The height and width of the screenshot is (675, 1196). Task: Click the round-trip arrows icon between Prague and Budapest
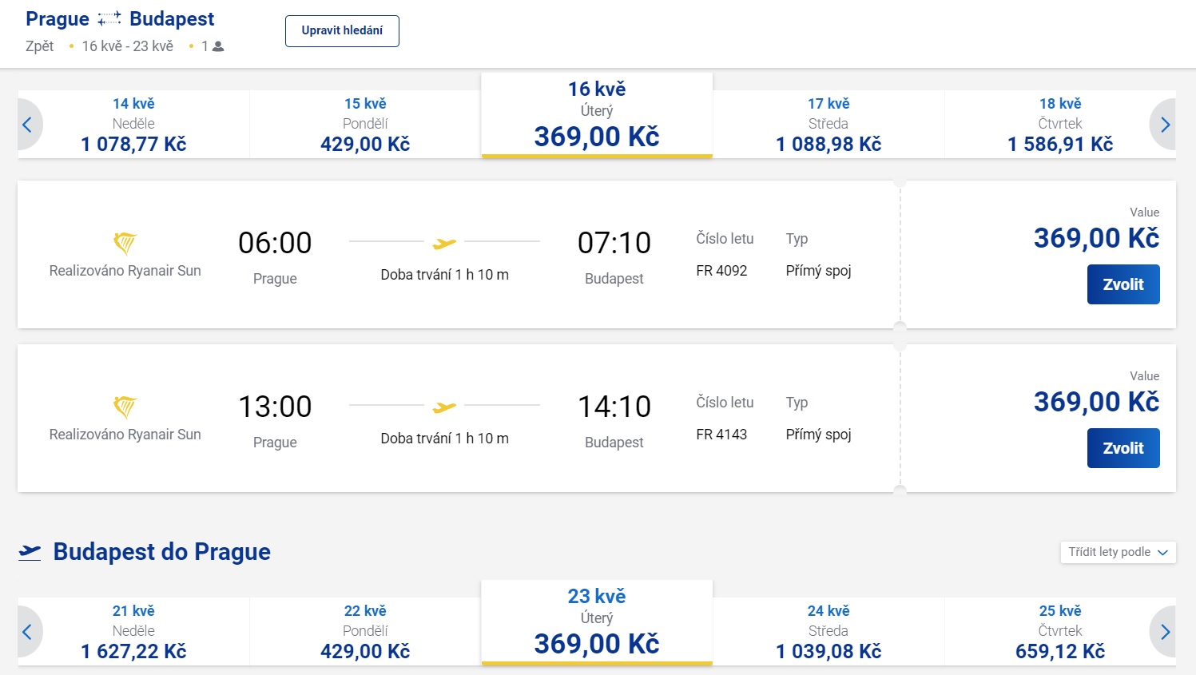[109, 19]
